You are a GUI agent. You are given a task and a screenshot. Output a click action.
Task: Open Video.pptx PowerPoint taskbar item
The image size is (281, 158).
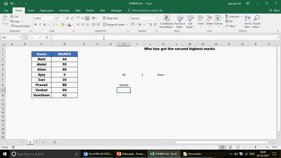click(x=131, y=154)
